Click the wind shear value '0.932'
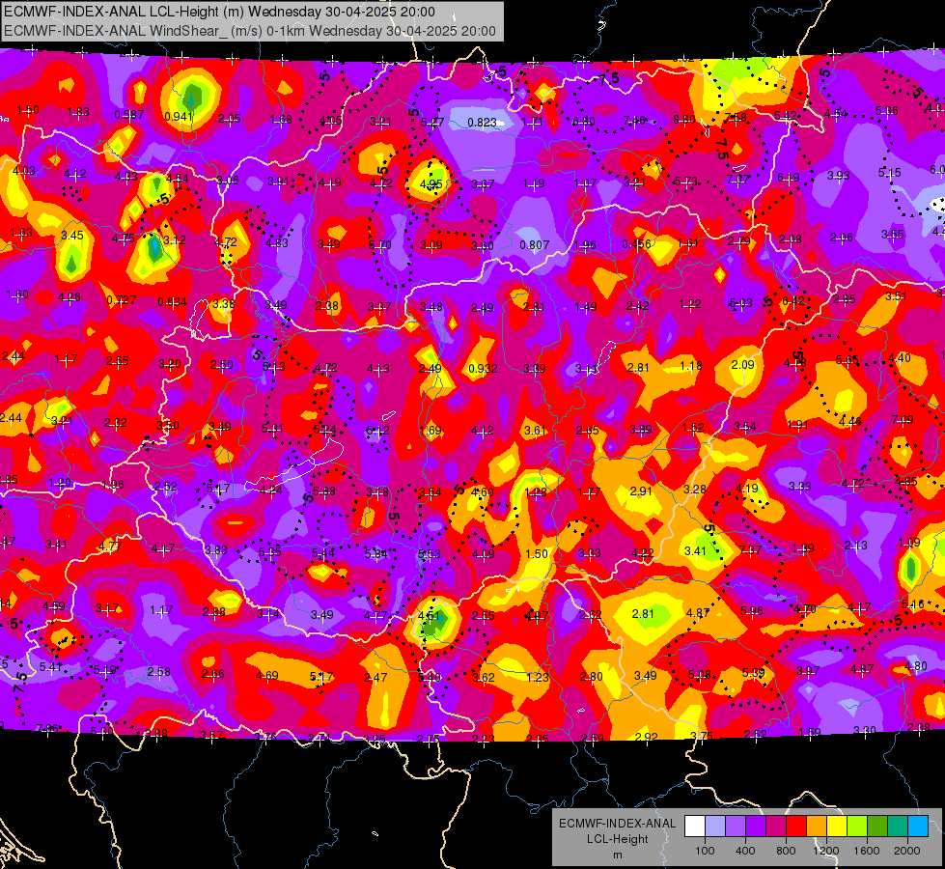The width and height of the screenshot is (945, 869). (483, 368)
